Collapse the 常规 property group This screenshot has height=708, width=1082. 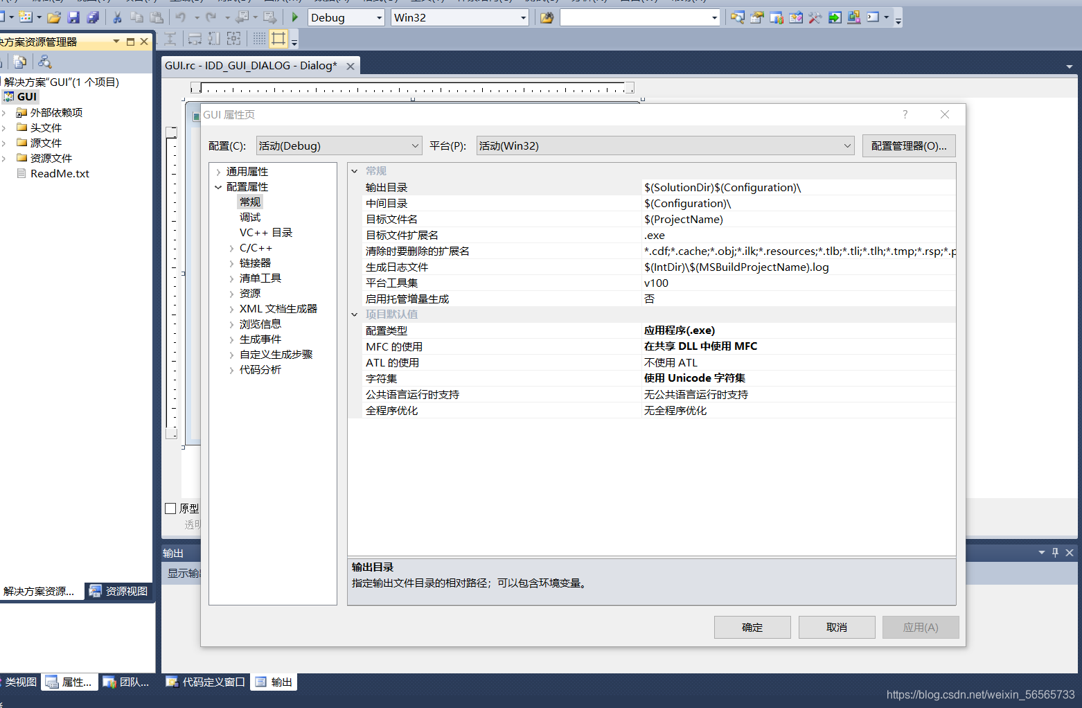tap(355, 171)
